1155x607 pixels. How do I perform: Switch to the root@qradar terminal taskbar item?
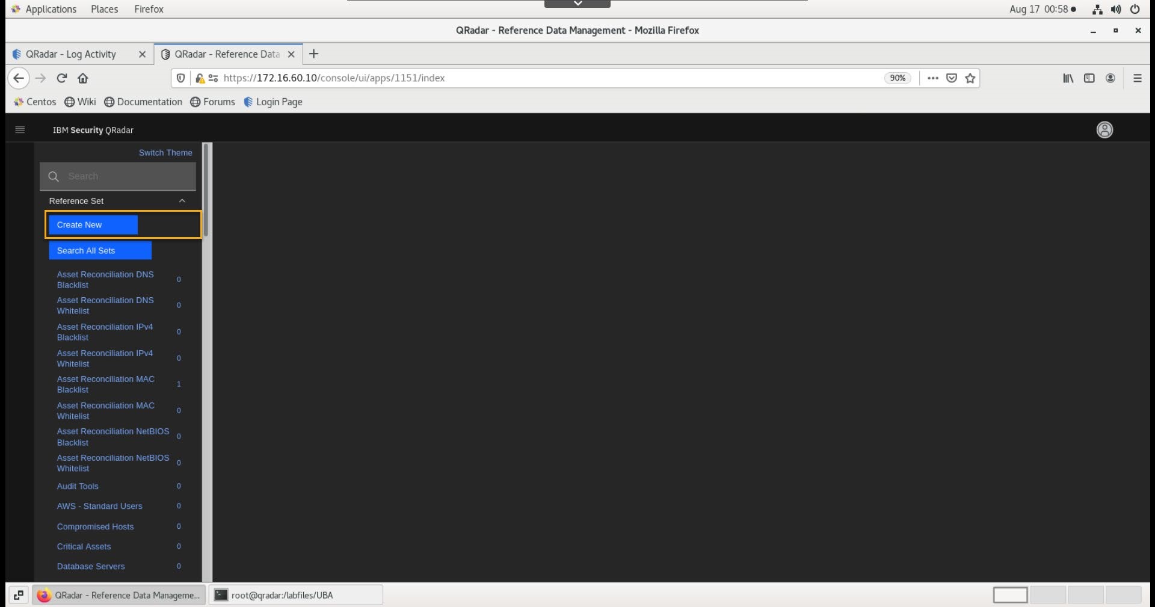[295, 595]
